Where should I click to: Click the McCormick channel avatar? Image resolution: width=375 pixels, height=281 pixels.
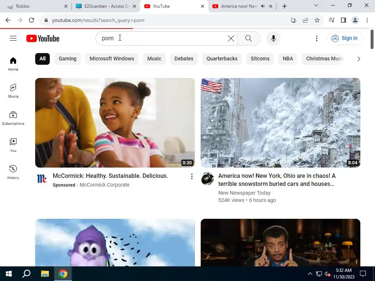42,179
